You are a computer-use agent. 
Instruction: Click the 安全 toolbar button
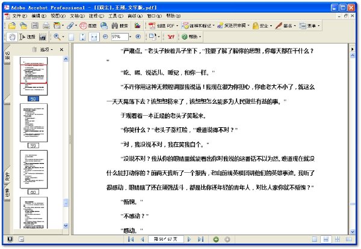[x=262, y=26]
